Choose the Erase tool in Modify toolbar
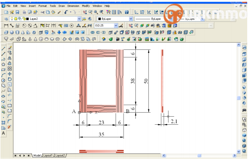249x162 pixels. coord(10,48)
